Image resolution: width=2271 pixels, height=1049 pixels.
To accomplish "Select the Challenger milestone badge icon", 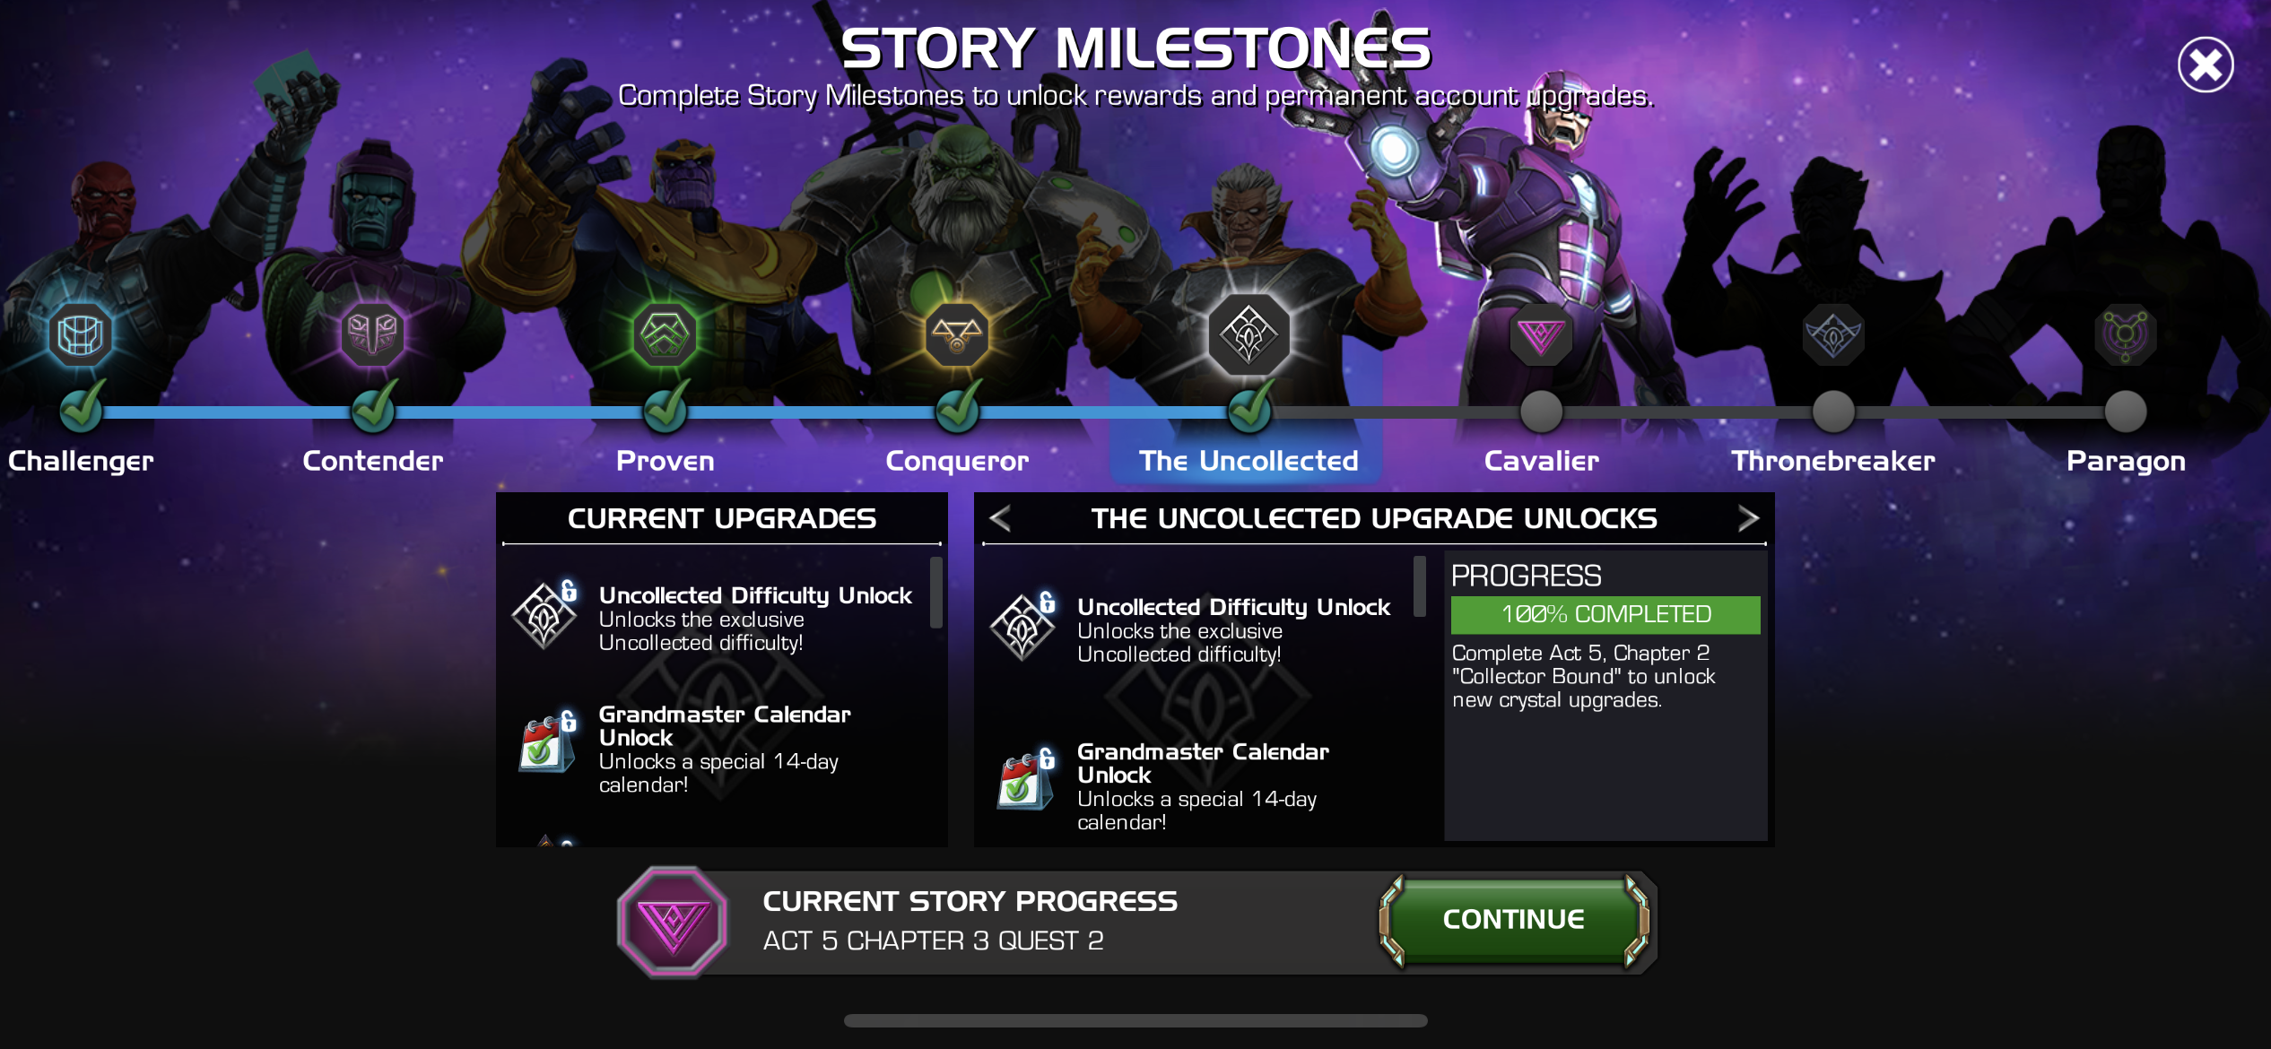I will coord(81,334).
